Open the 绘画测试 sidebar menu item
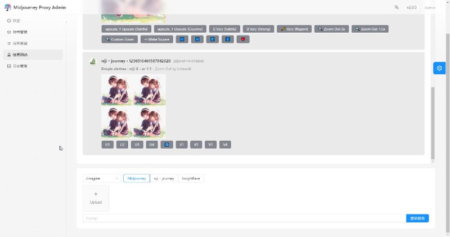 coord(20,55)
